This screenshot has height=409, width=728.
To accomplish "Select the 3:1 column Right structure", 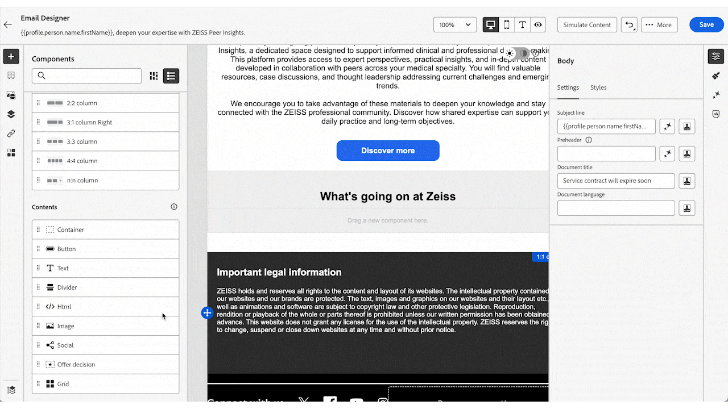I will tap(105, 122).
